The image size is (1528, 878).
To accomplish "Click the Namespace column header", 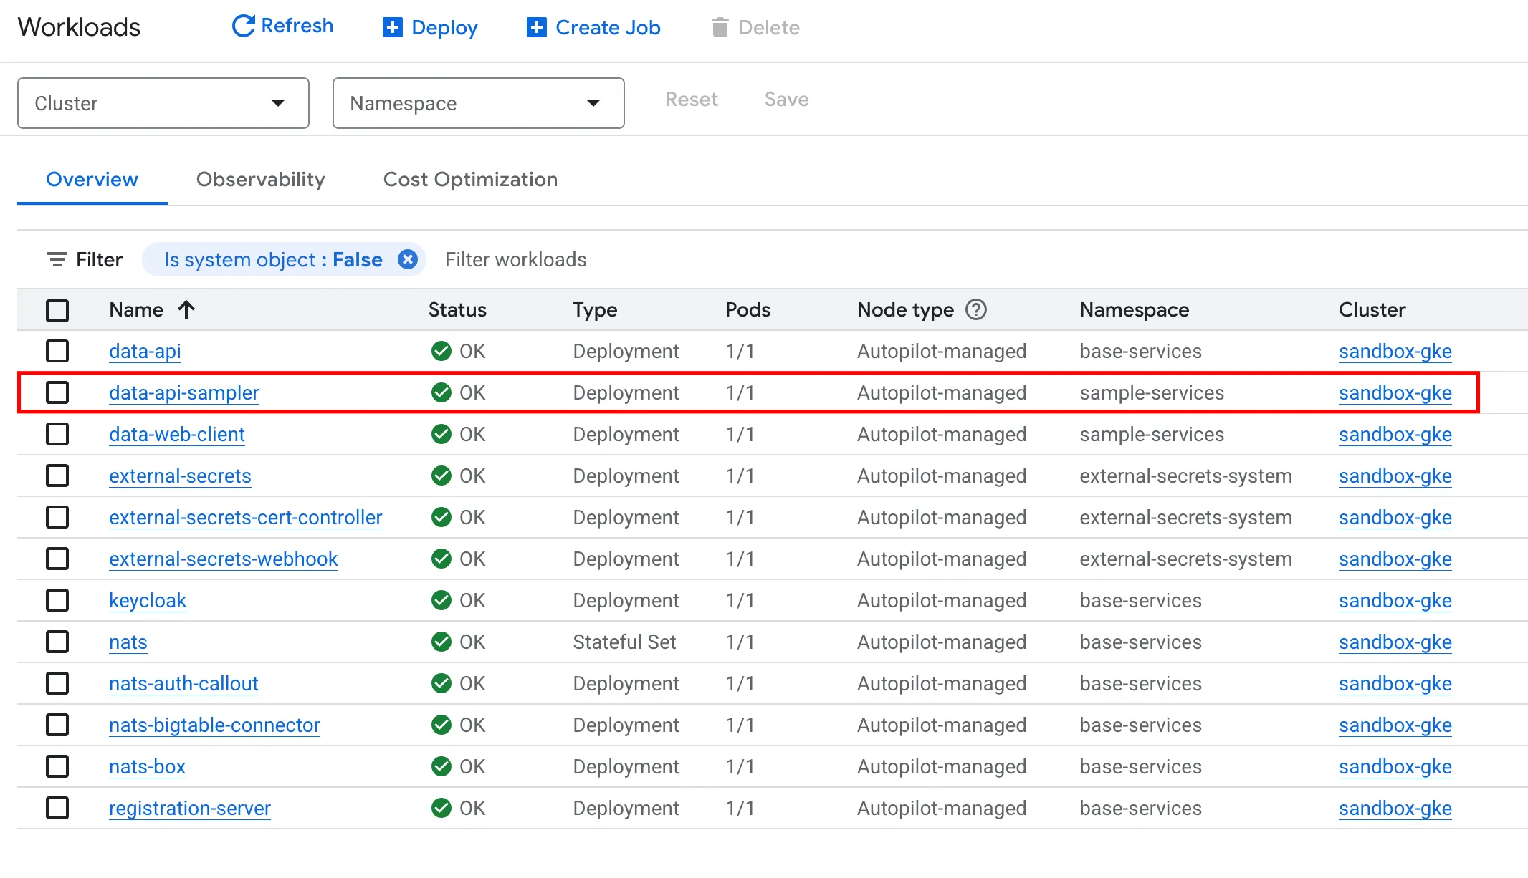I will tap(1135, 309).
